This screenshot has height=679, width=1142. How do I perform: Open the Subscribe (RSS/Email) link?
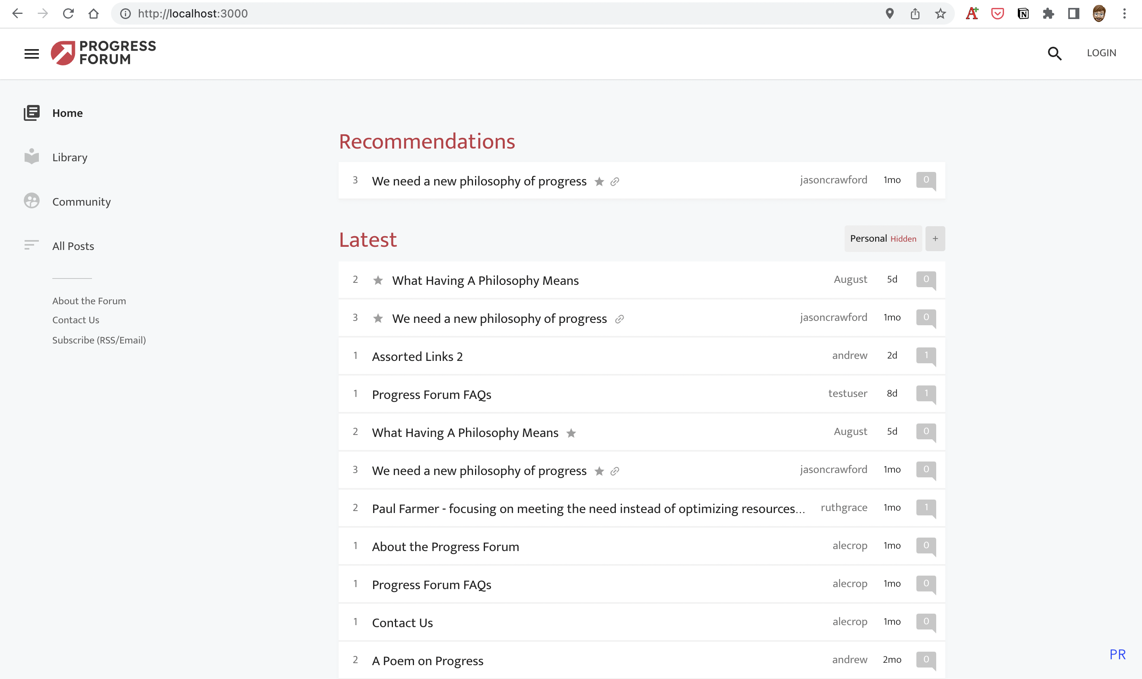(99, 340)
